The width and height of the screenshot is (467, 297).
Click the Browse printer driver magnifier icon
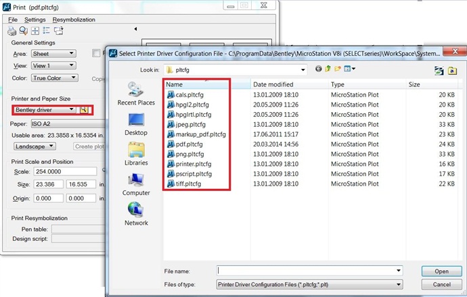(85, 109)
